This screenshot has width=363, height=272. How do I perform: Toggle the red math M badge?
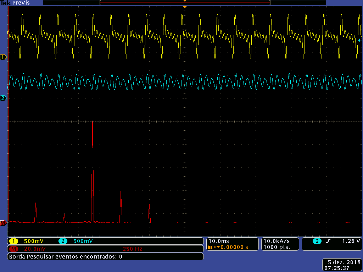[x=14, y=249]
